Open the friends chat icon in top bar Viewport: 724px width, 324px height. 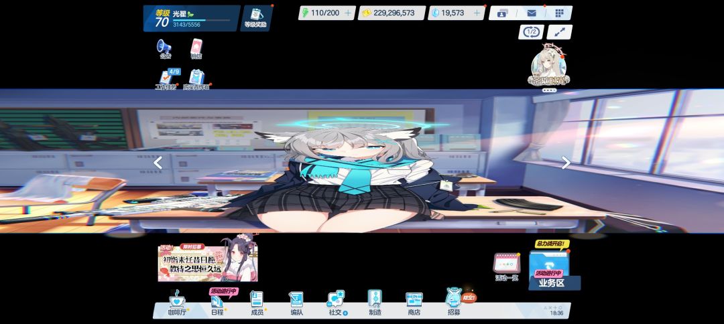click(502, 13)
